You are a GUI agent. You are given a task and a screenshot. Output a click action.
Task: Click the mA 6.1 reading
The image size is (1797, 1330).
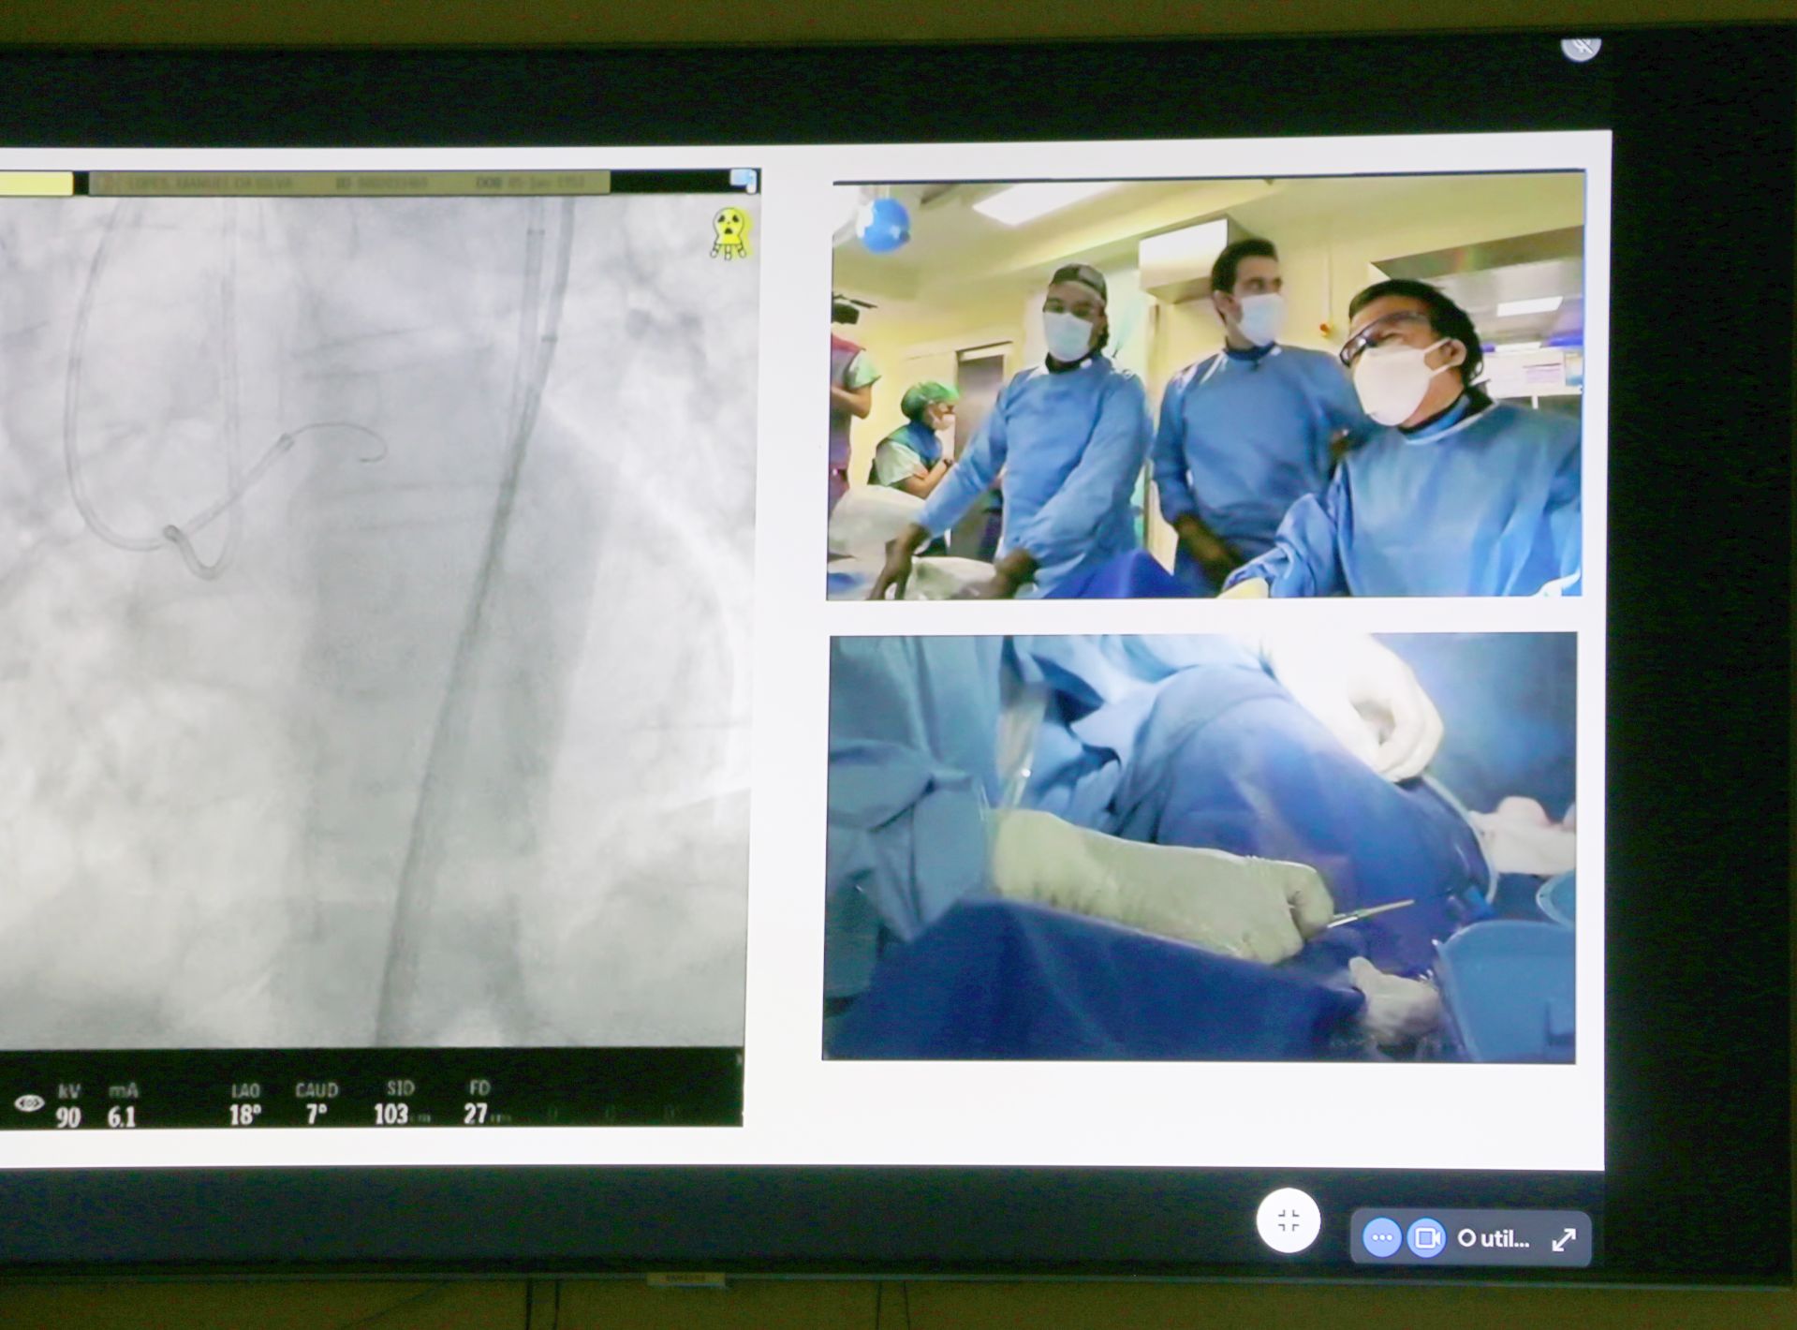click(122, 1116)
